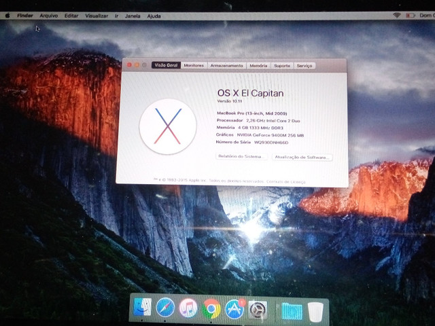Switch to the Armazenamento tab
The image size is (435, 326).
226,66
